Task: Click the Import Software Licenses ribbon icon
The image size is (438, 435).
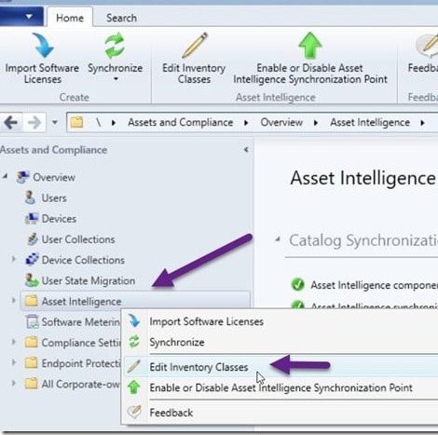Action: coord(43,46)
